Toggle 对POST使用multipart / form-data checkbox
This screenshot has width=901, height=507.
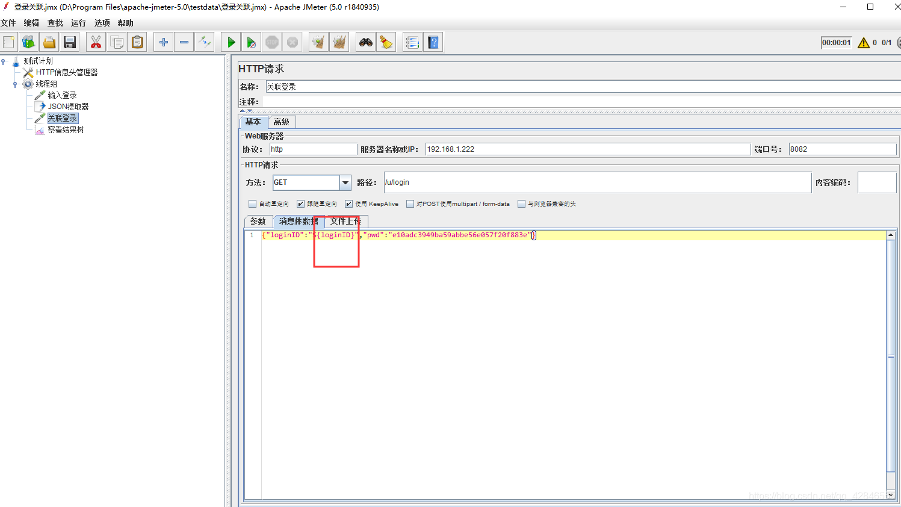pos(410,204)
